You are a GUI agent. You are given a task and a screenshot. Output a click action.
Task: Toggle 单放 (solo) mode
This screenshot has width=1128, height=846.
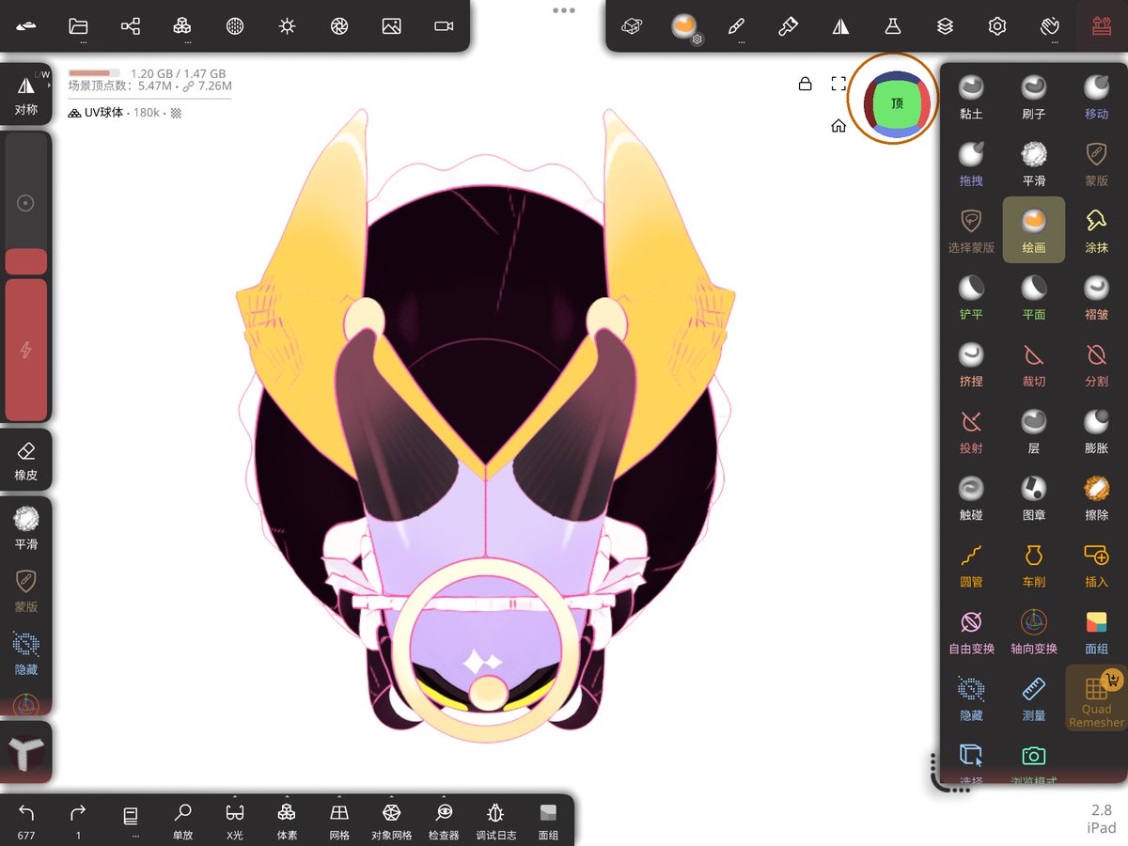click(x=182, y=820)
